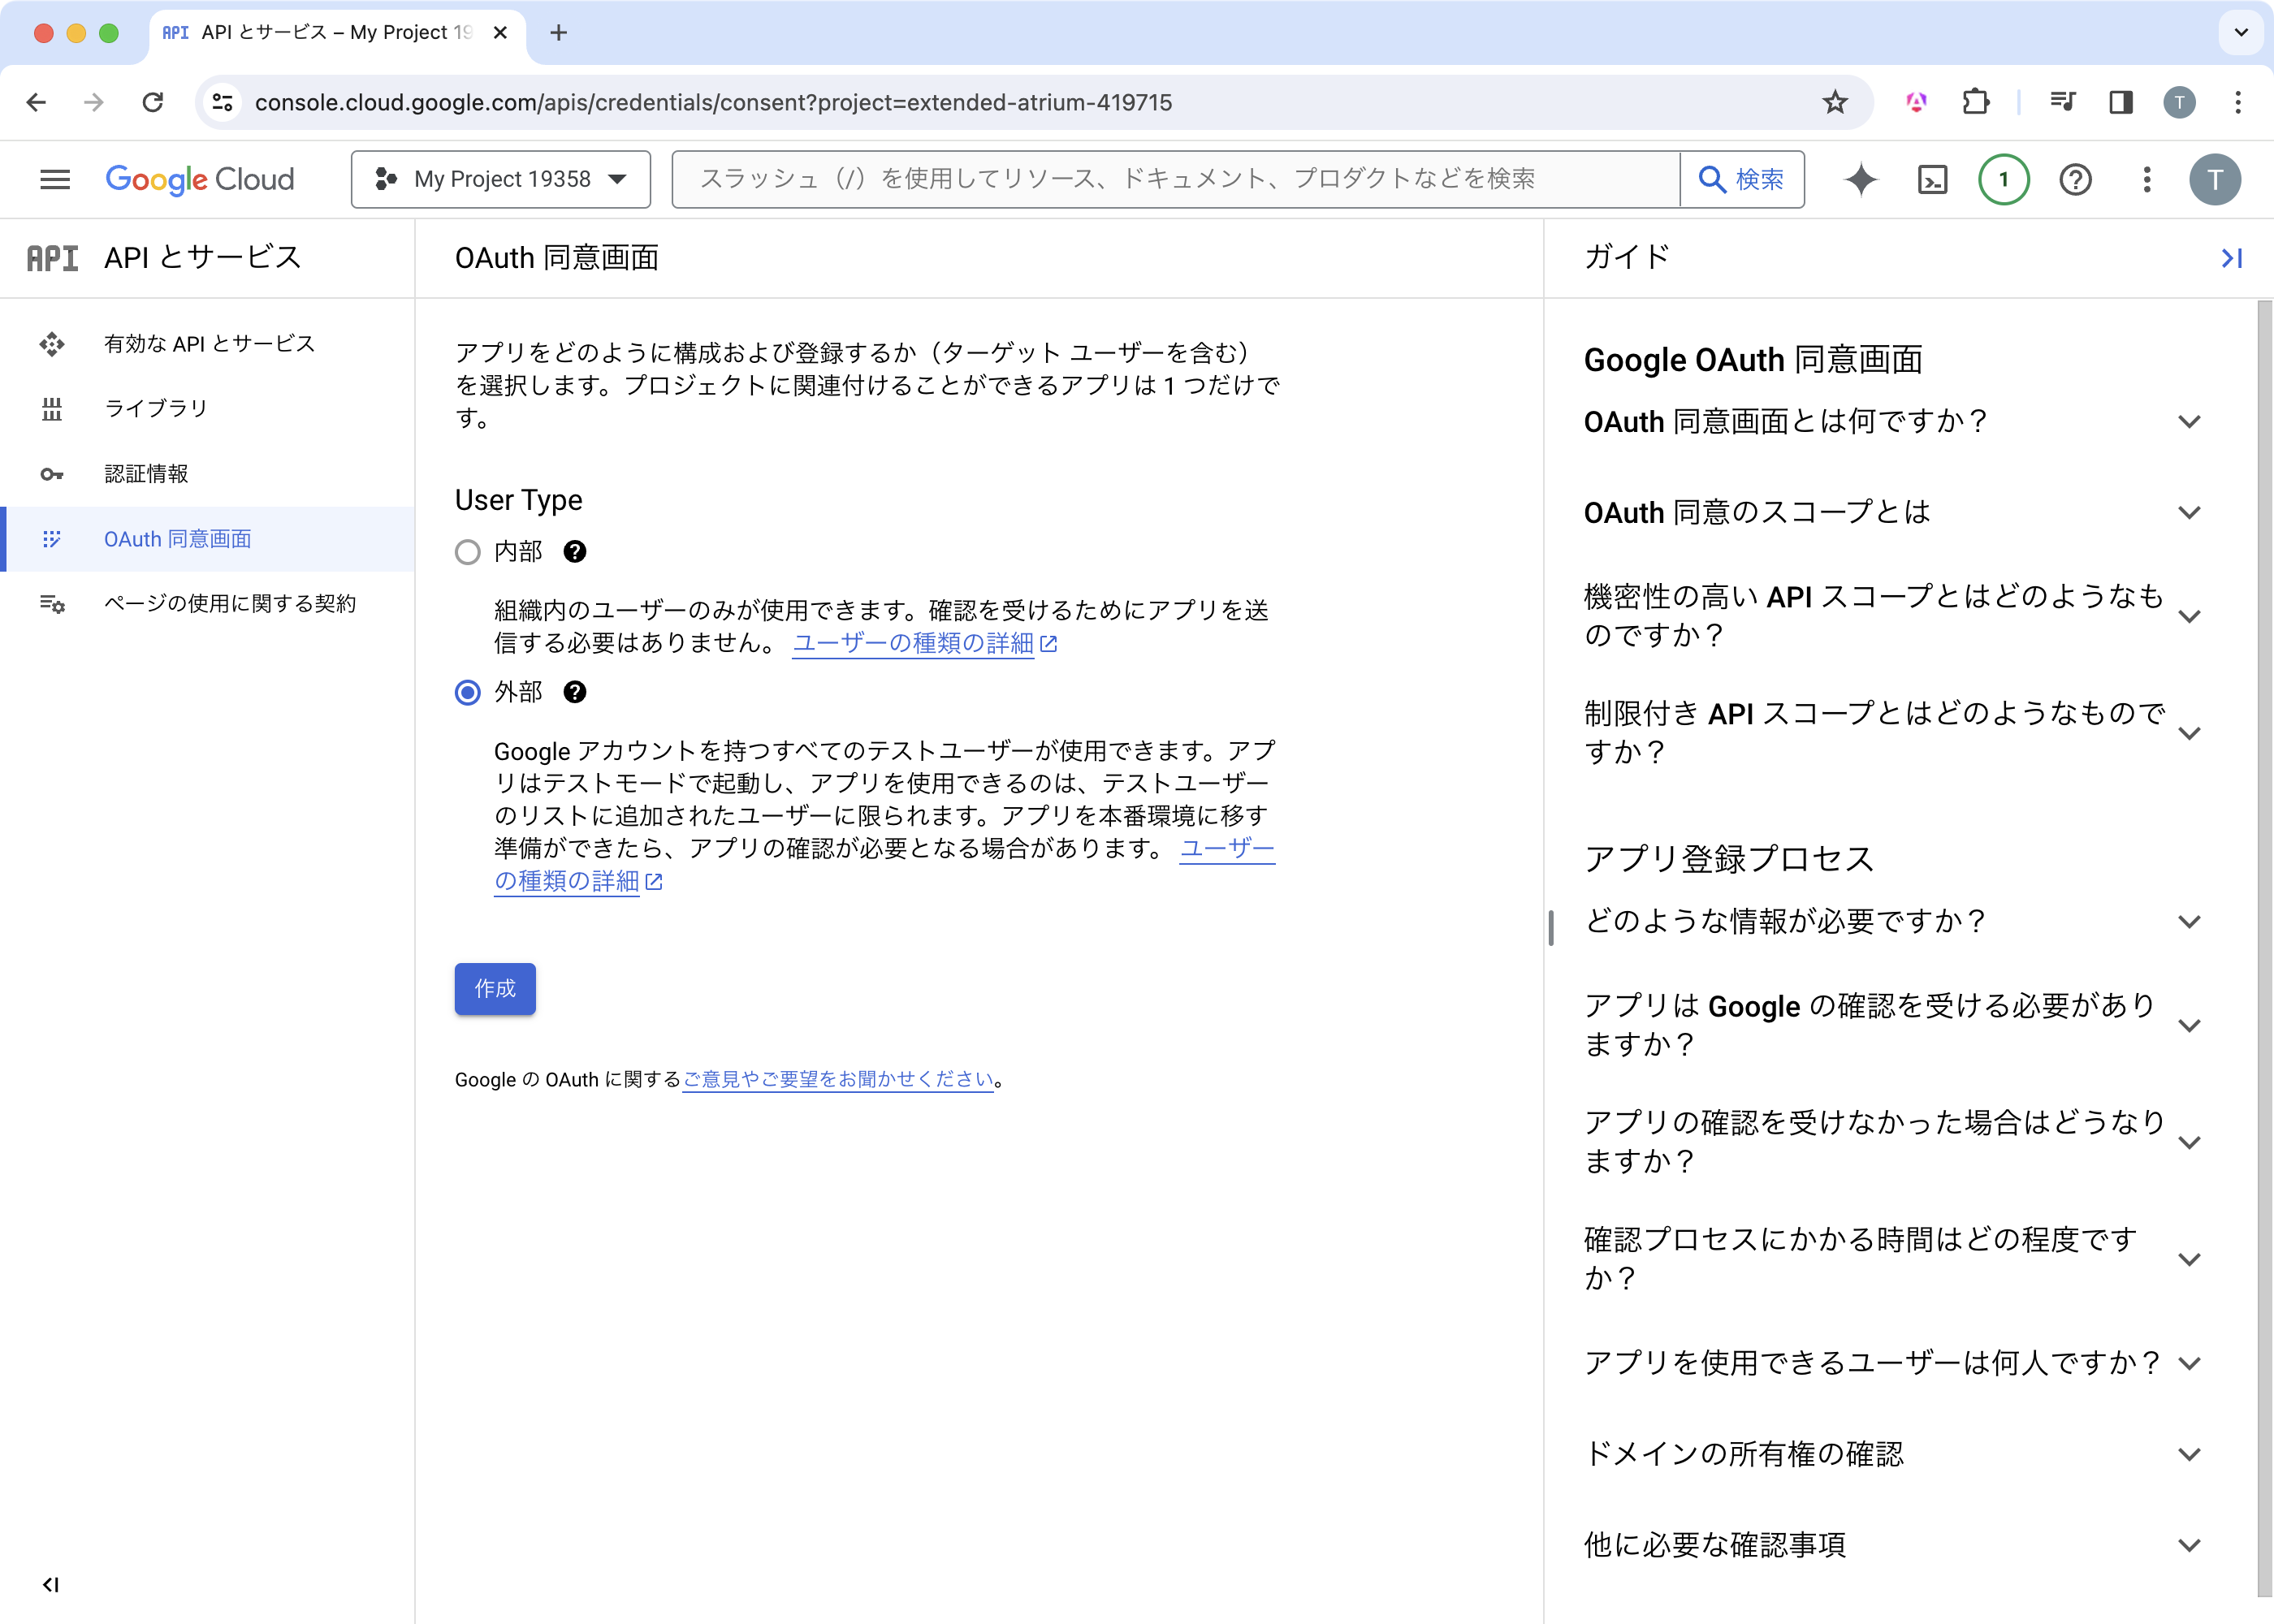Select the 内部 radio button
This screenshot has height=1624, width=2274.
[x=467, y=552]
